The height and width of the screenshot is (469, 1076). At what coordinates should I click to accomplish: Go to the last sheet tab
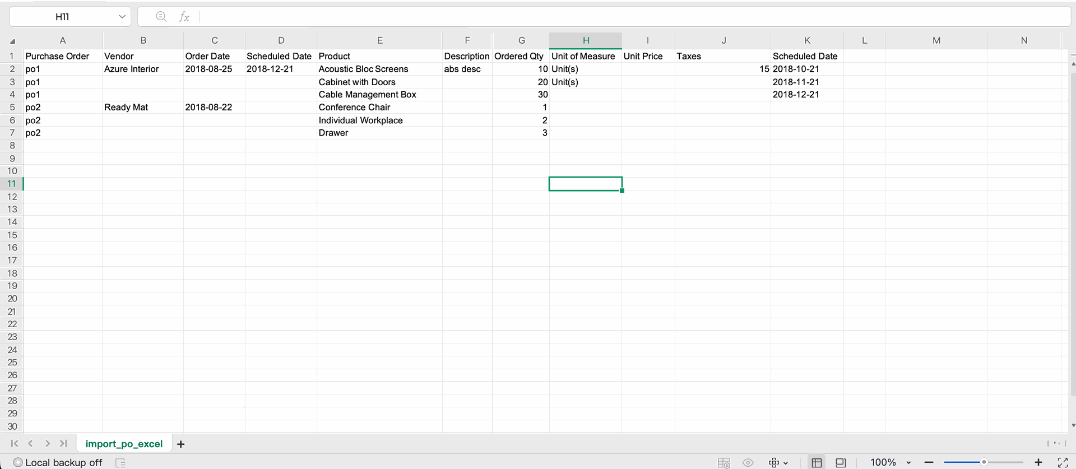pos(63,444)
